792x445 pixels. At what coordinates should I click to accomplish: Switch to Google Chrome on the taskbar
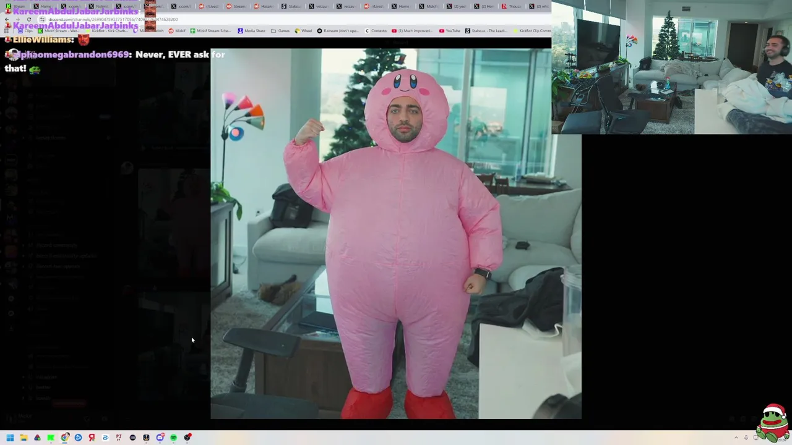64,438
